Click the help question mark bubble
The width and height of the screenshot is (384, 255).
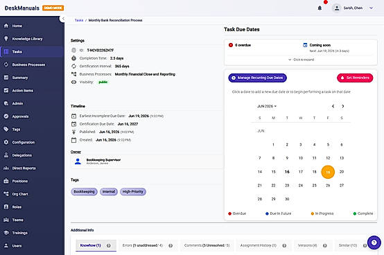coord(374,243)
